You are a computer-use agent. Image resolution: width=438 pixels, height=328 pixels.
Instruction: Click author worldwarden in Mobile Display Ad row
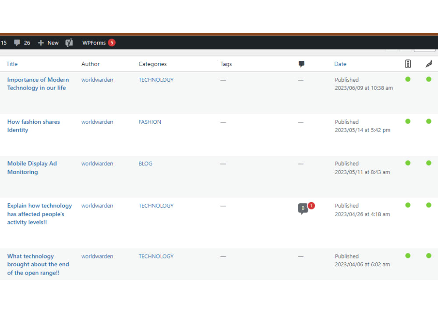(97, 164)
